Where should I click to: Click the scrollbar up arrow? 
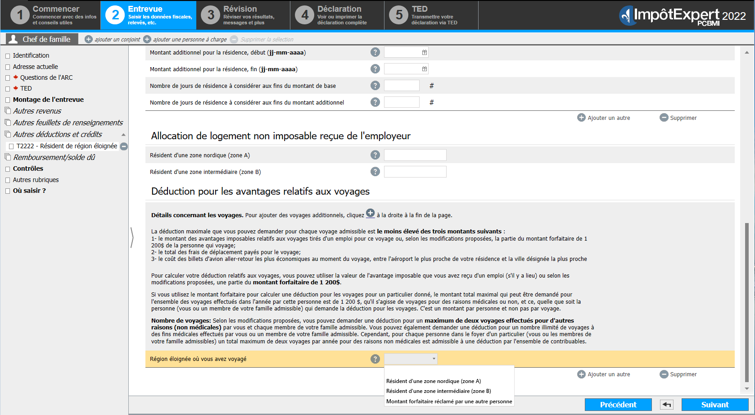coord(747,52)
